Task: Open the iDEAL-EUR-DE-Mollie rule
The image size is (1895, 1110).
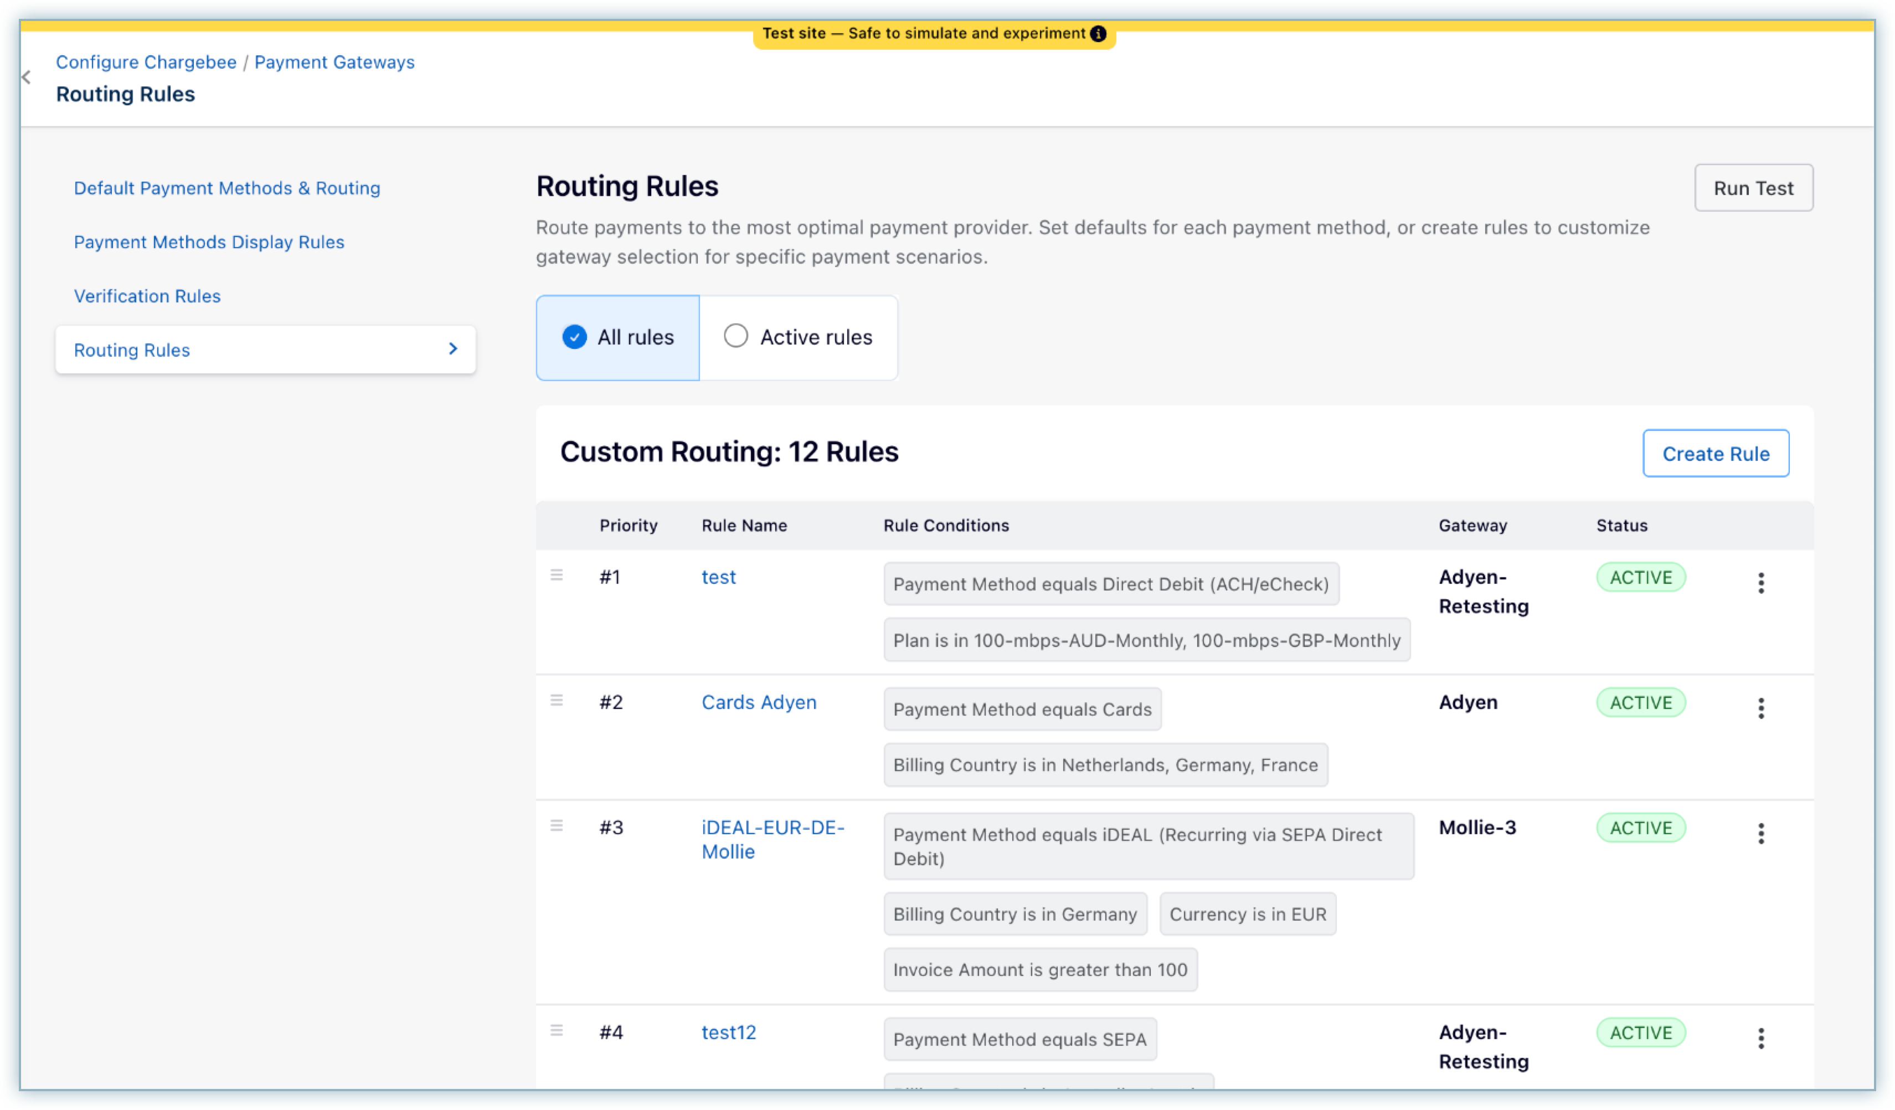Action: (x=773, y=840)
